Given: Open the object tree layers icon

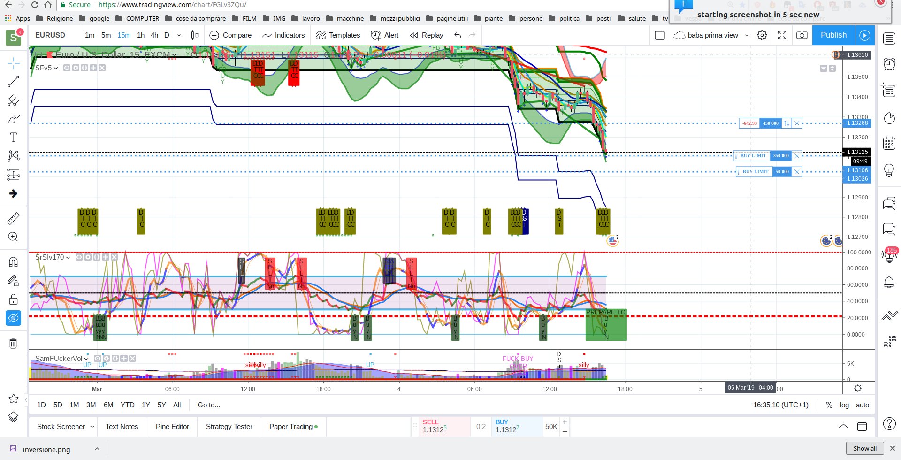Looking at the screenshot, I should tap(13, 417).
